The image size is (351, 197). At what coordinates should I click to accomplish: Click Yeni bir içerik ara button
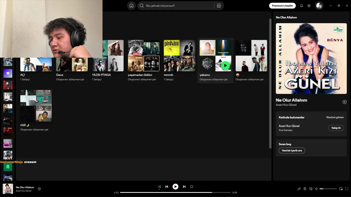click(292, 150)
